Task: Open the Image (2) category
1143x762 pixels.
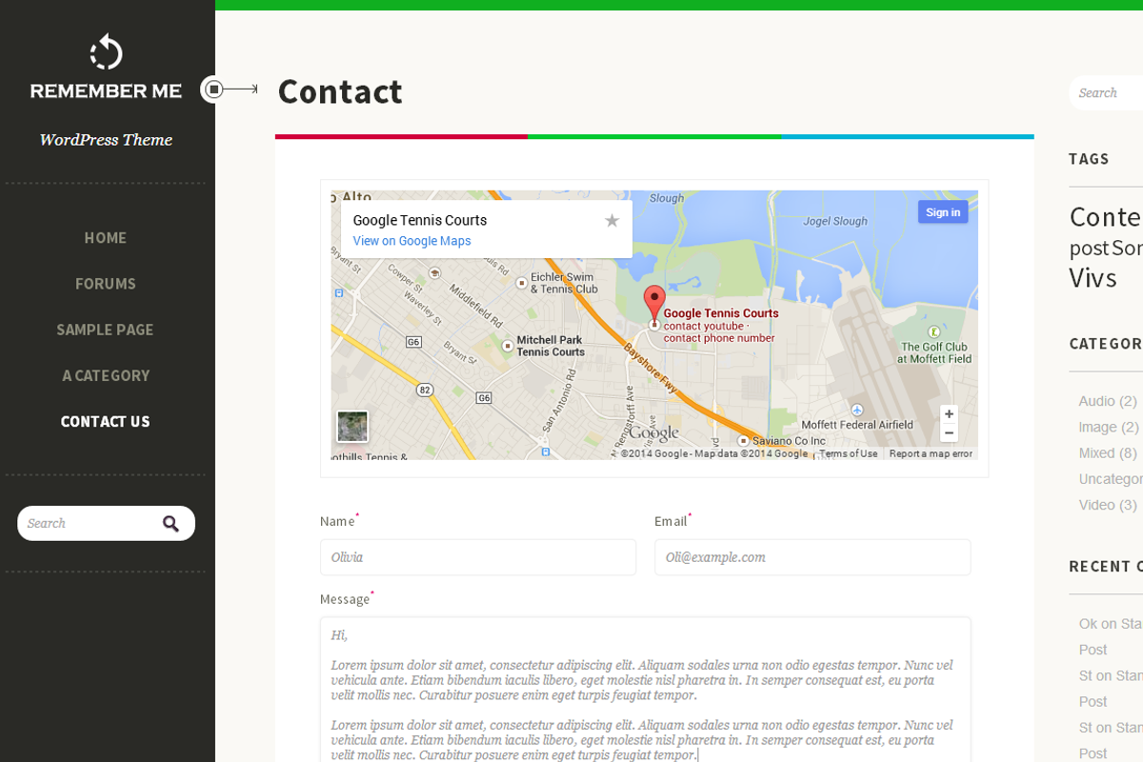Action: pos(1109,427)
